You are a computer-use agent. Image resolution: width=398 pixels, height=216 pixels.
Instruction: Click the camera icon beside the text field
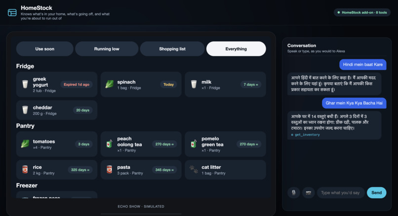309,193
